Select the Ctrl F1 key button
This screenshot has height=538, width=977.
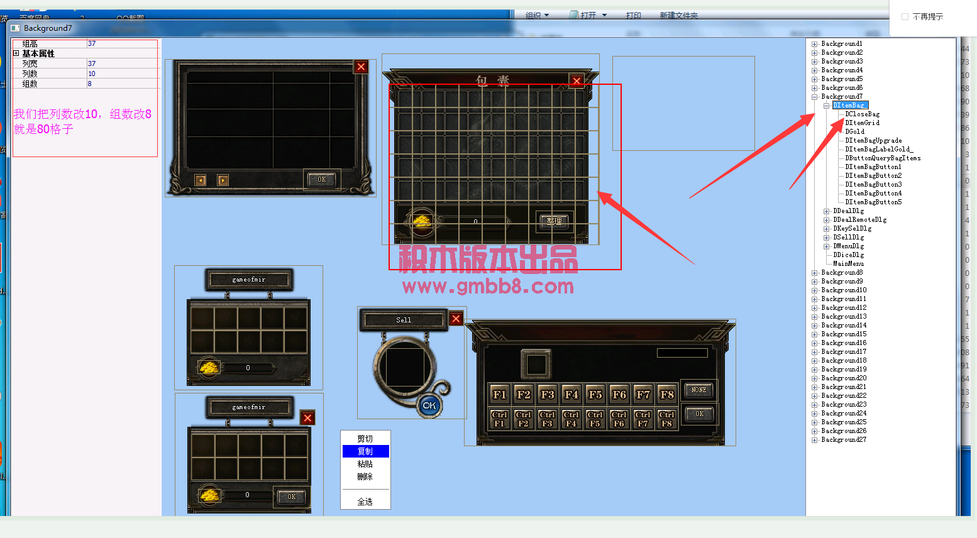500,419
